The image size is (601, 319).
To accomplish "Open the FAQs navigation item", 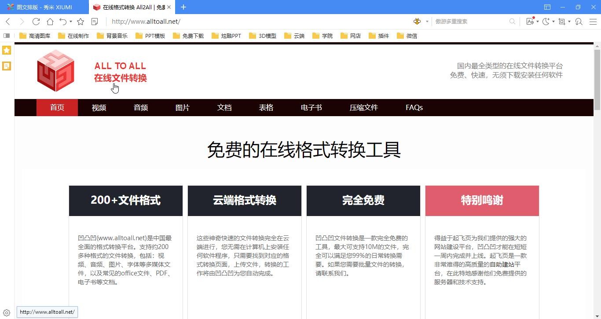I will (414, 108).
